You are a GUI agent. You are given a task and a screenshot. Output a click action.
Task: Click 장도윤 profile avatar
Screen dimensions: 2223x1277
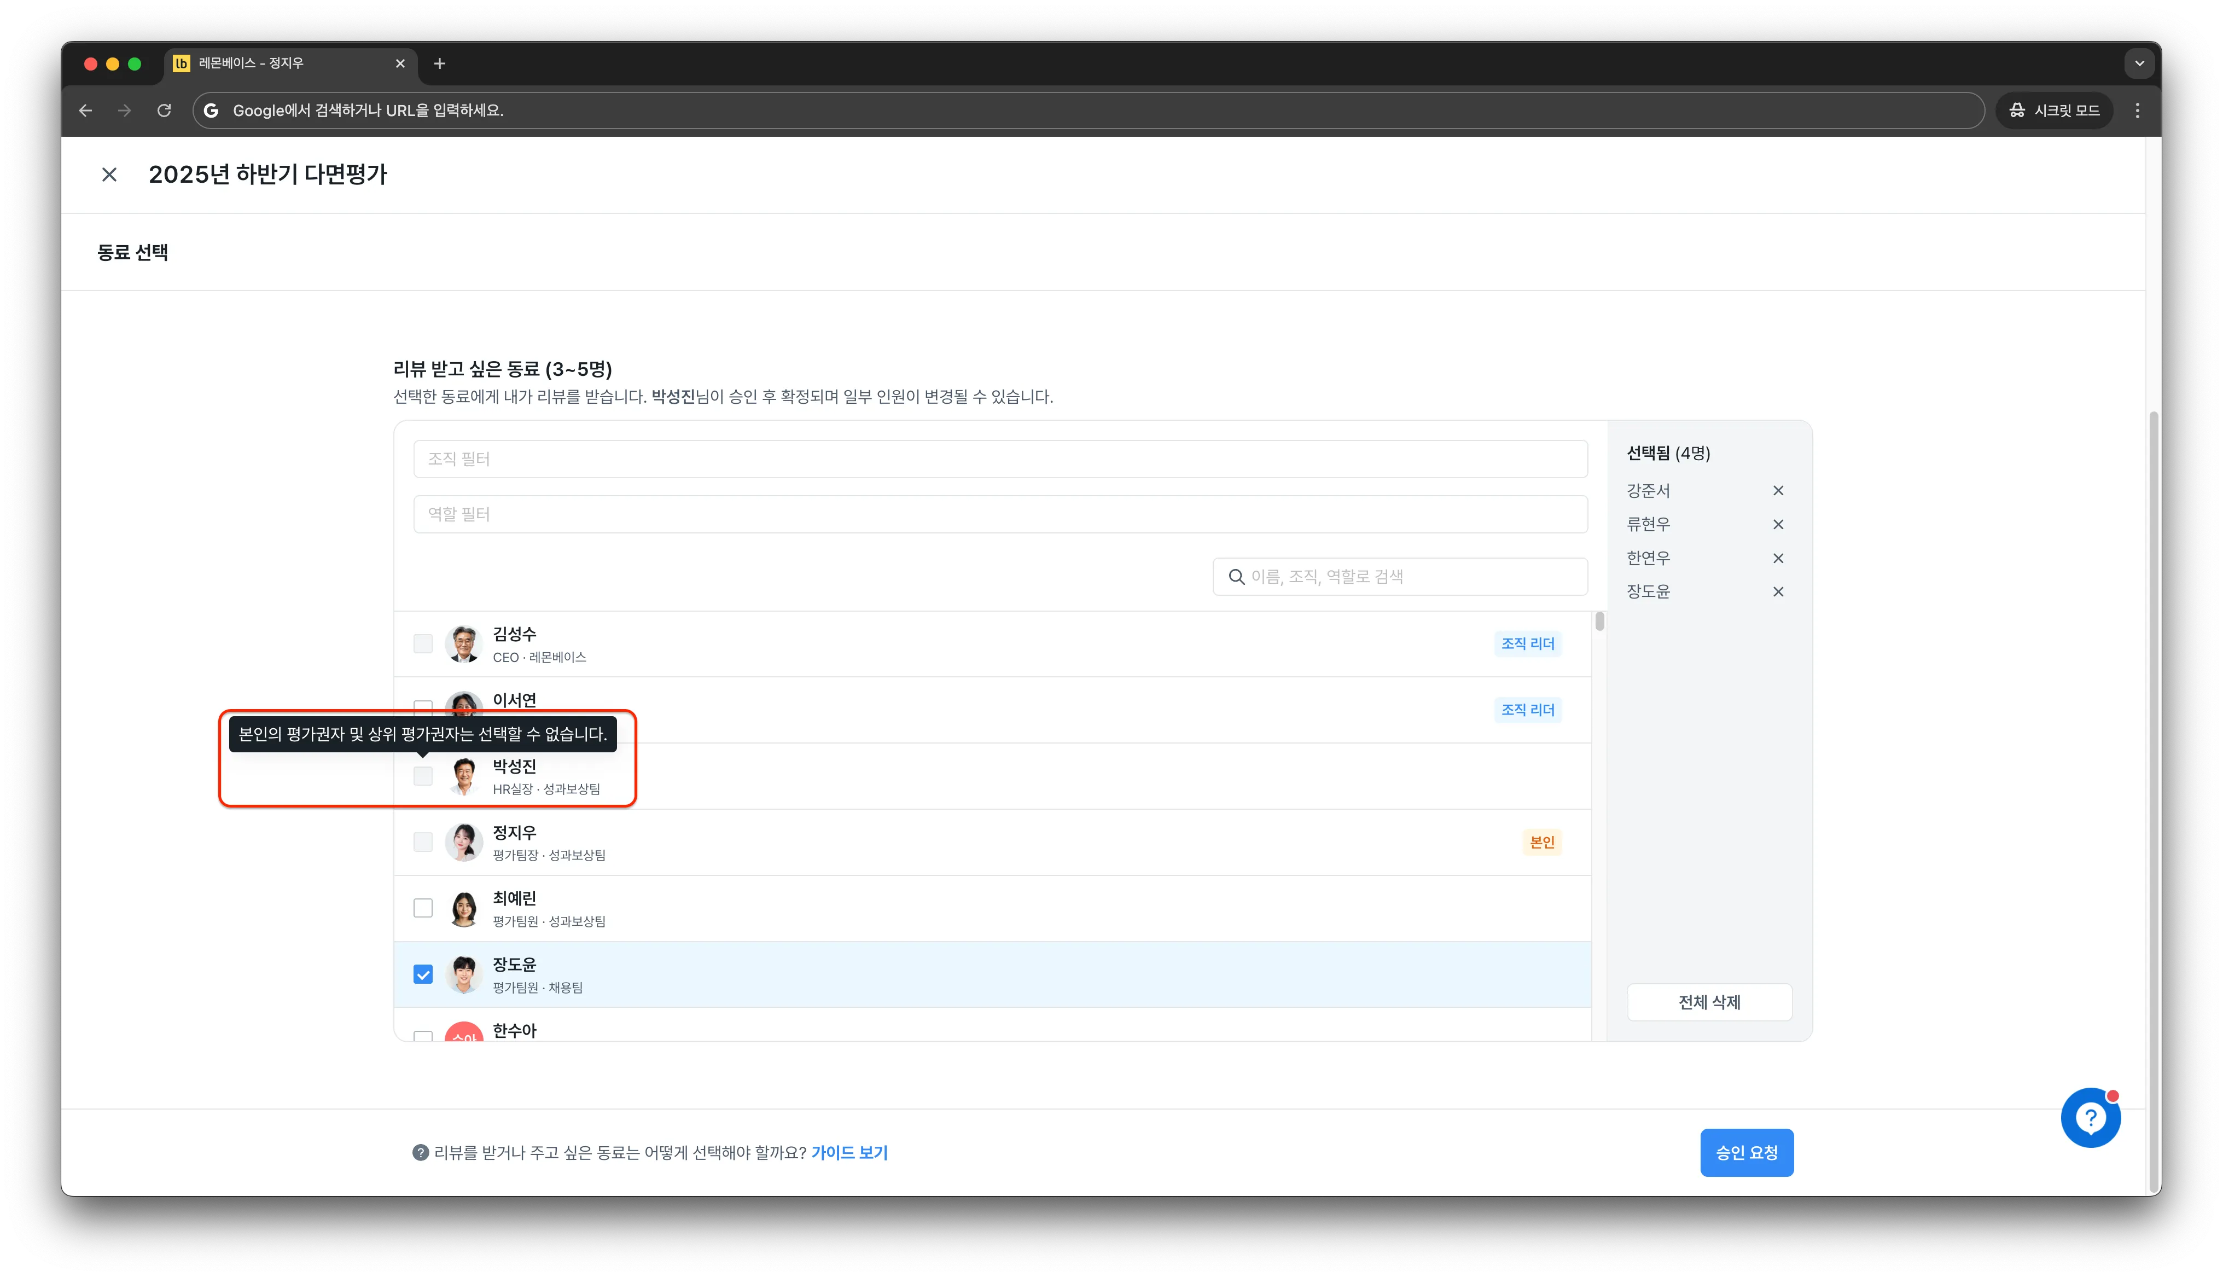(464, 974)
